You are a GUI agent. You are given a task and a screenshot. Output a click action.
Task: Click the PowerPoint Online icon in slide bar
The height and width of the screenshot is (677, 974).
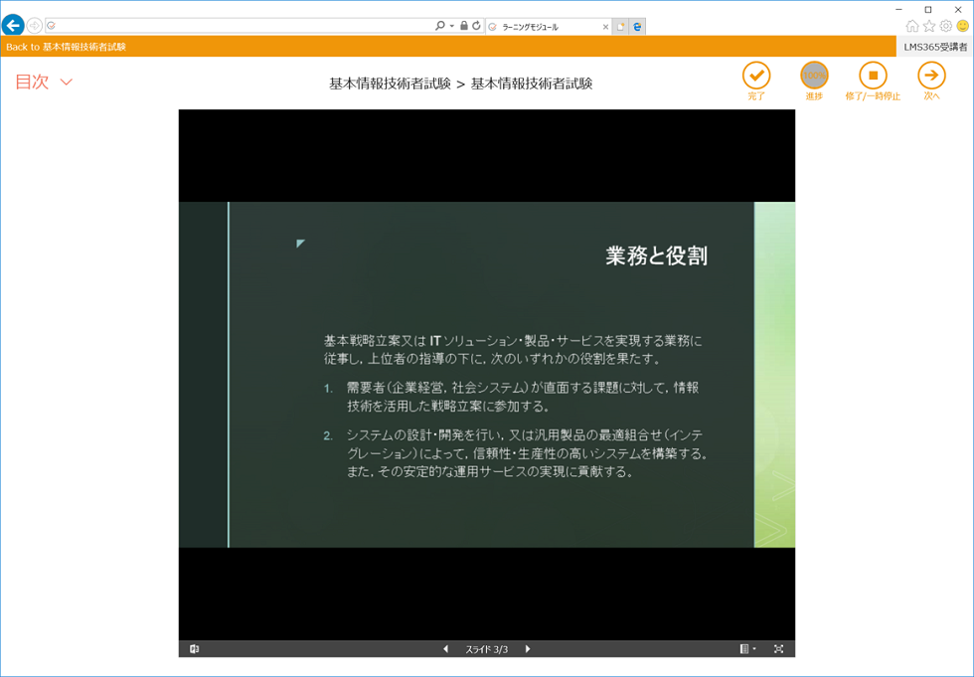195,649
